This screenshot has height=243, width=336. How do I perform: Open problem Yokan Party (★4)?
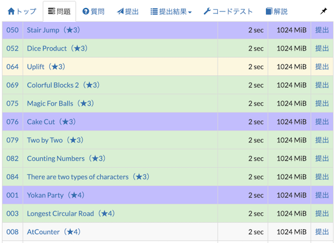pyautogui.click(x=56, y=195)
